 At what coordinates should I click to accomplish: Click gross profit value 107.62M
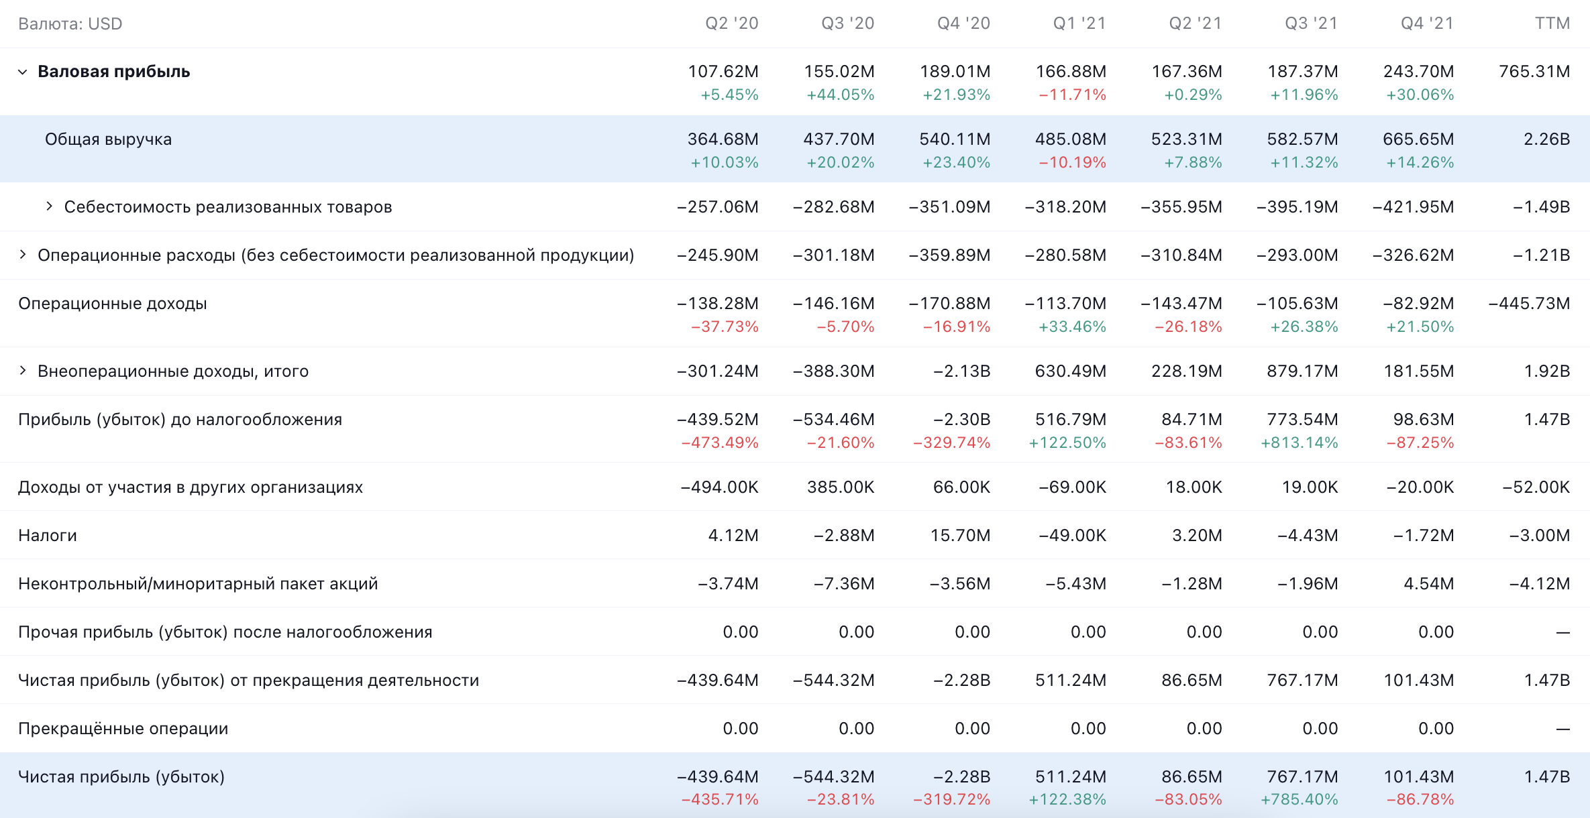[x=723, y=71]
